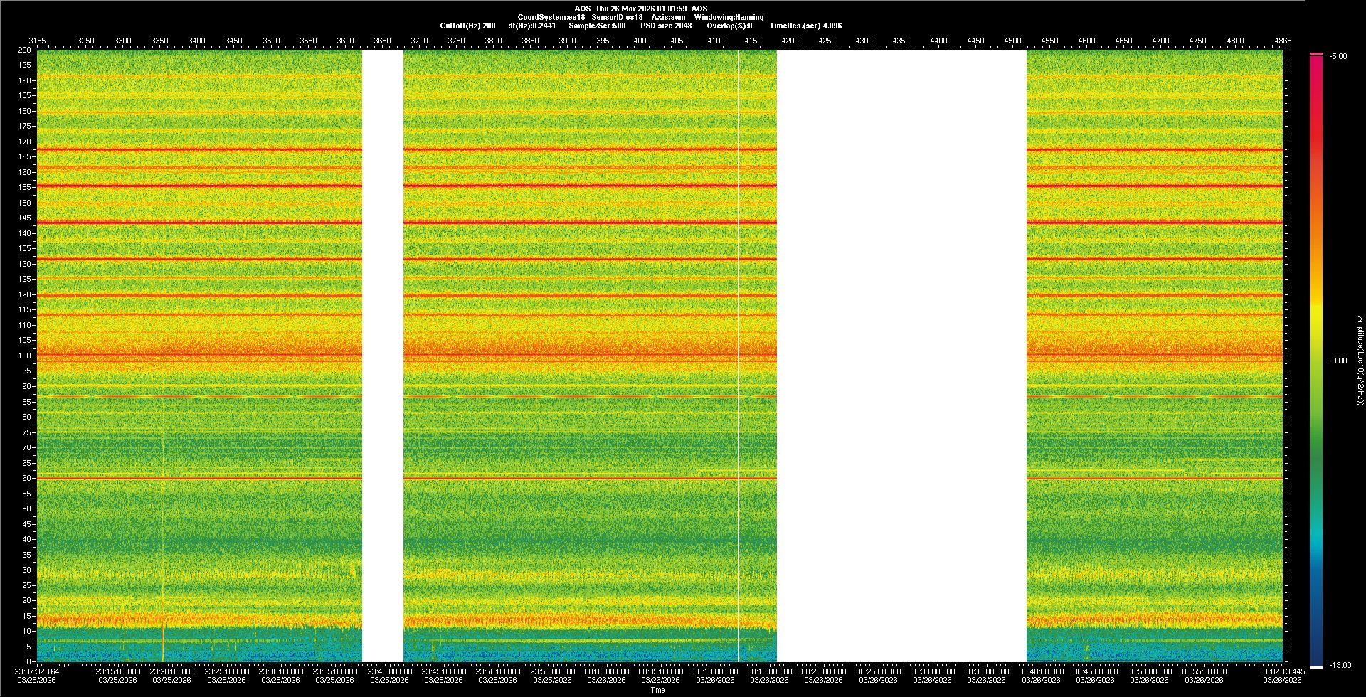
Task: Click the 60 Hz frequency axis label
Action: click(26, 479)
